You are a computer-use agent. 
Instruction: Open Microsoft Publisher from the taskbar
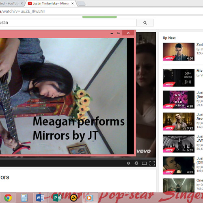coord(57,198)
